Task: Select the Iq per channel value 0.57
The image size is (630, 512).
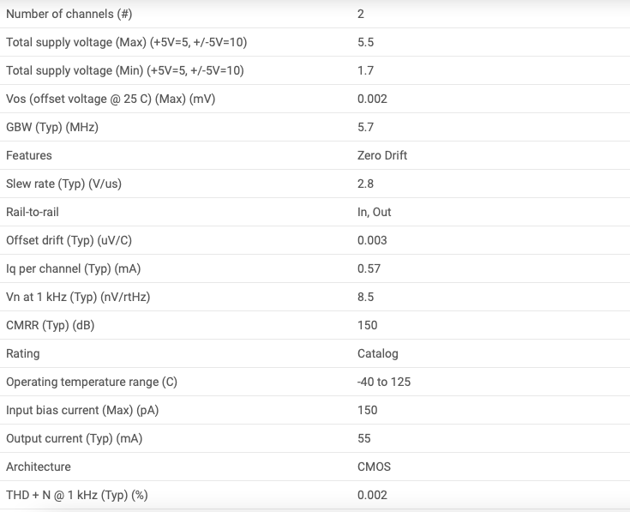Action: [369, 268]
